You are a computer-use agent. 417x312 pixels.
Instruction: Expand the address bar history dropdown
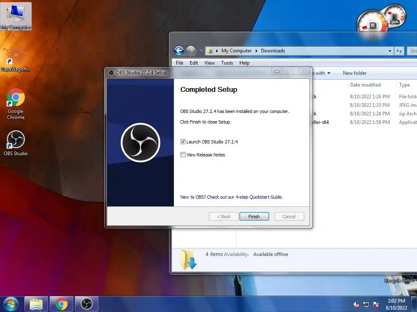pos(390,51)
